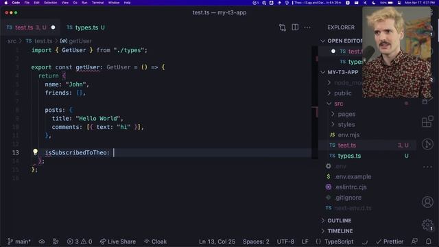Image resolution: width=439 pixels, height=247 pixels.
Task: Change end of line sequence LF
Action: point(305,242)
